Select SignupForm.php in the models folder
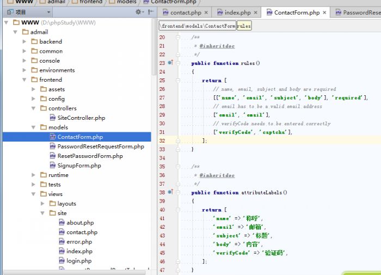Screen dimensions: 381x275 79,166
